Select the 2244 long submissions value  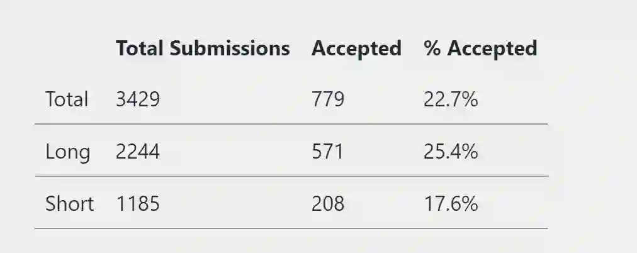(x=138, y=152)
